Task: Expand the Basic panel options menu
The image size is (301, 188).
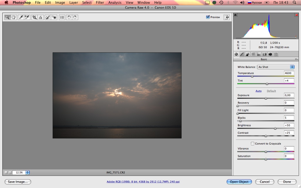Action: coord(296,59)
